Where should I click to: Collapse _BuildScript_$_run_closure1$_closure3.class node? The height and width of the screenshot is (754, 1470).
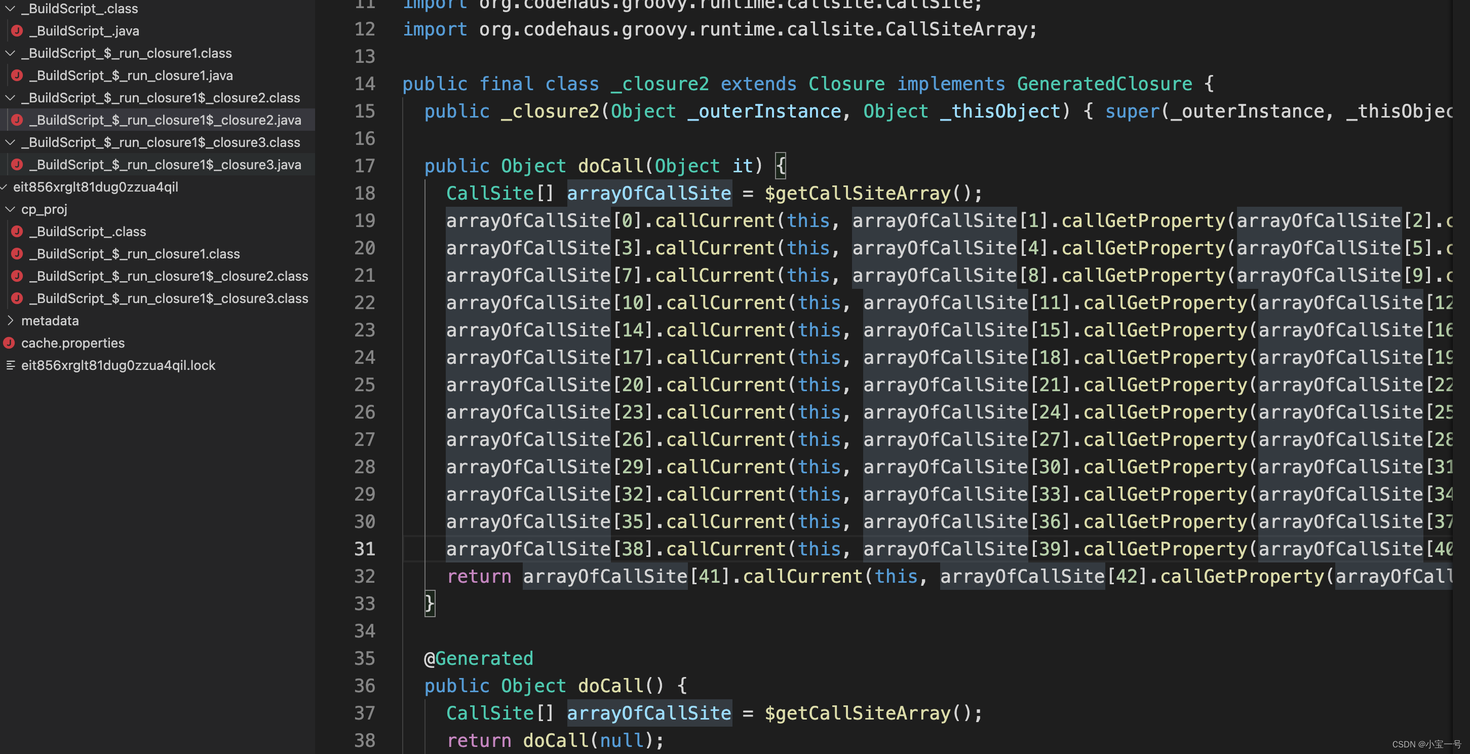10,142
